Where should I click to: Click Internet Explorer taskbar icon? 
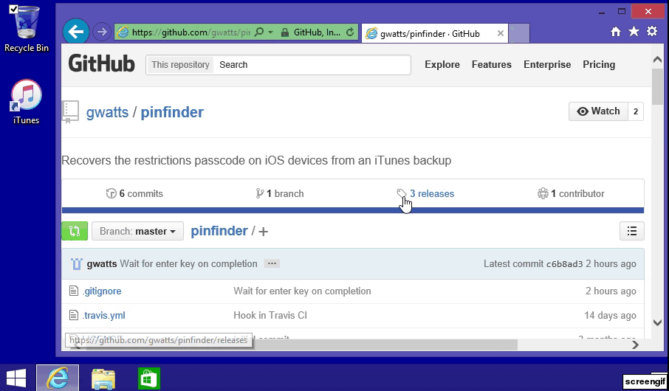tap(58, 378)
